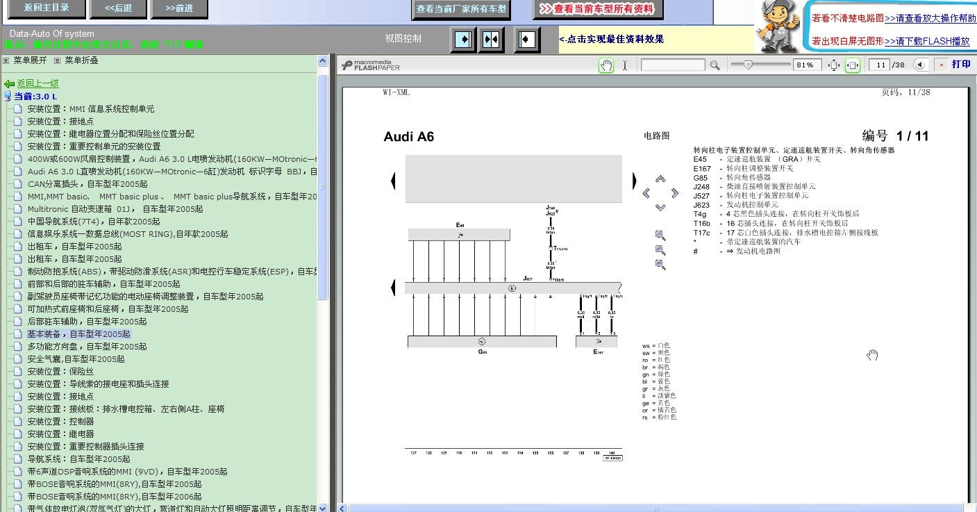Click the middle magnifier icon beside the diagram
This screenshot has width=977, height=512.
(660, 250)
